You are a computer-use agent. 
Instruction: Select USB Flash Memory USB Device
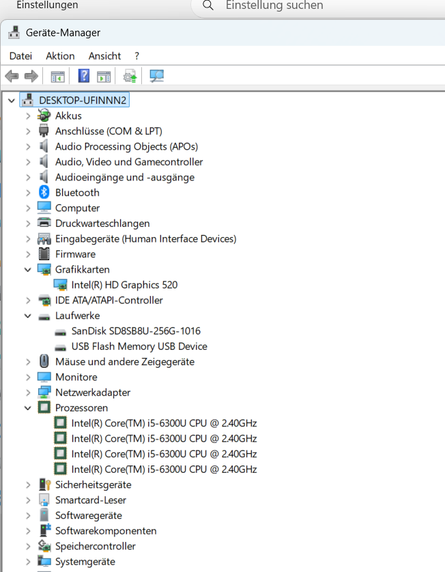pyautogui.click(x=139, y=346)
